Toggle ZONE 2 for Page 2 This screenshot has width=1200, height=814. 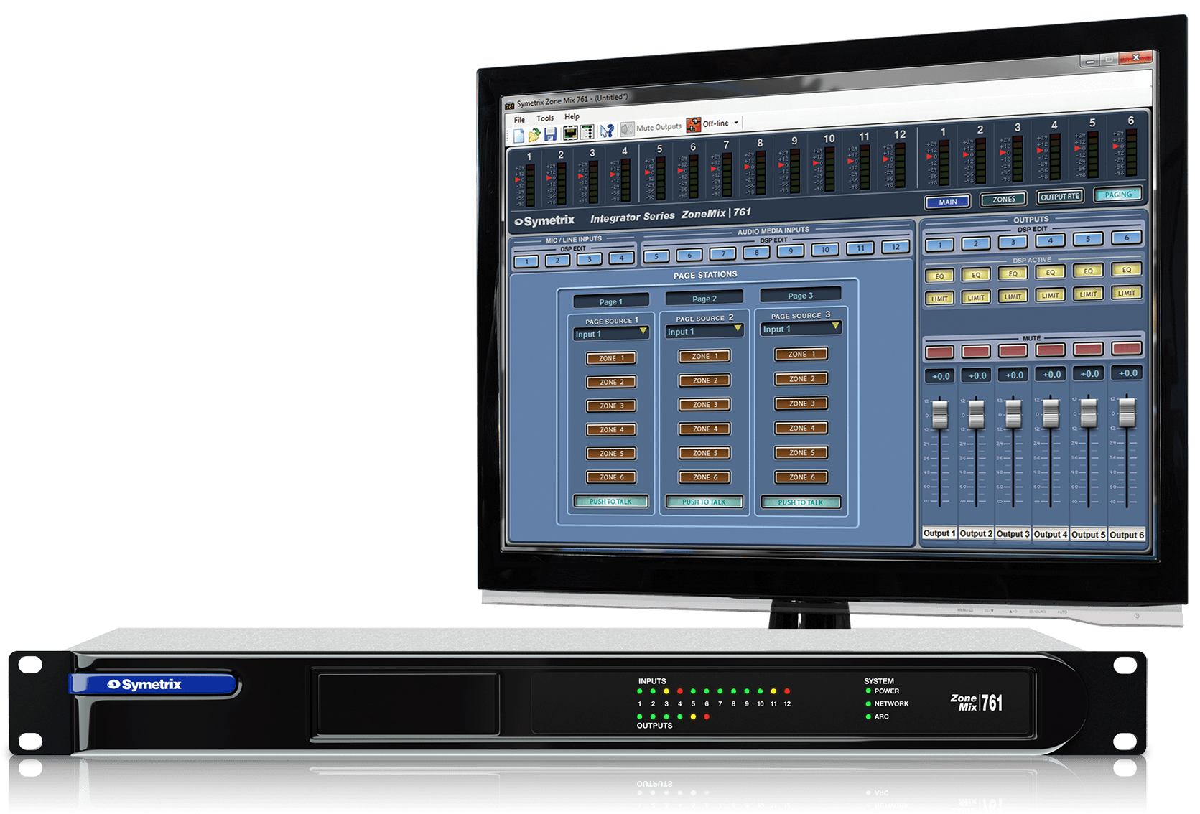[x=704, y=380]
